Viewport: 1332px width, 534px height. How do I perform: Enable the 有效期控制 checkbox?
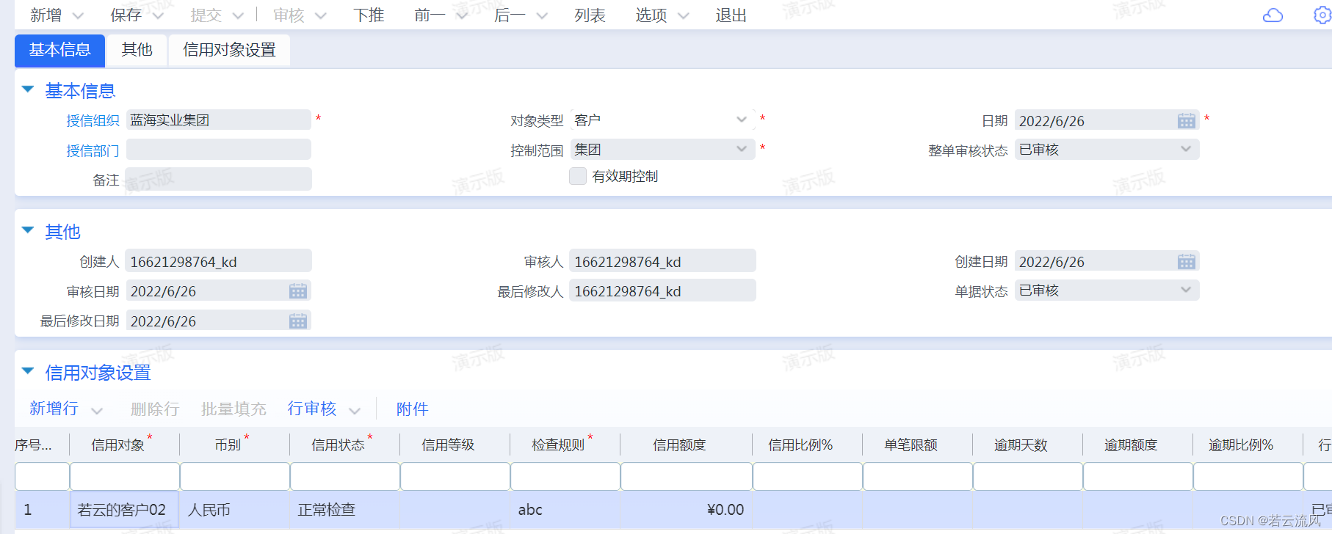pos(578,176)
